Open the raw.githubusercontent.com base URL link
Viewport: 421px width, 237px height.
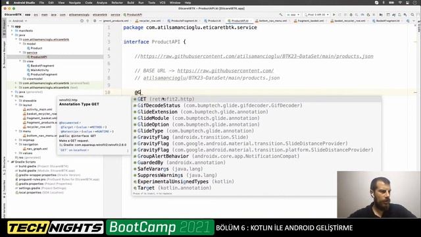click(x=225, y=70)
